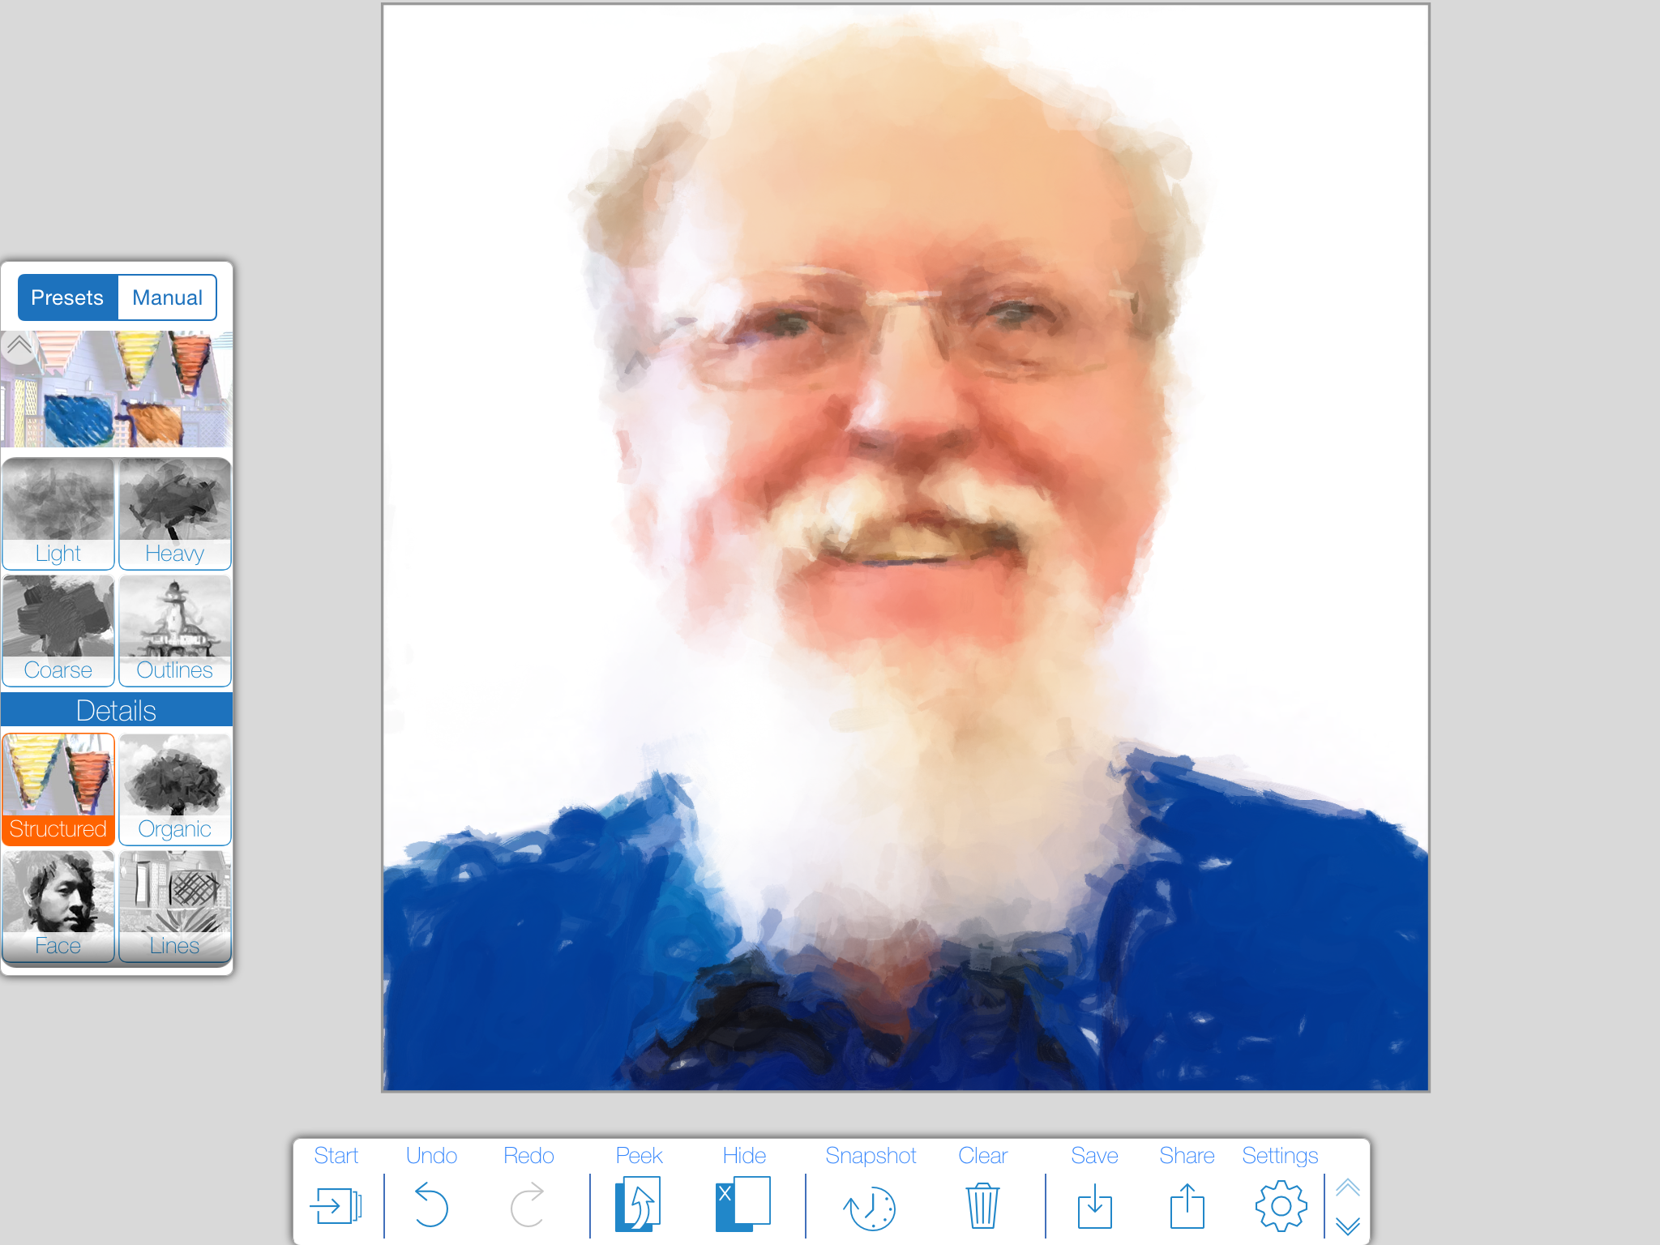Collapse the presets panel with chevron
The height and width of the screenshot is (1245, 1660).
19,347
